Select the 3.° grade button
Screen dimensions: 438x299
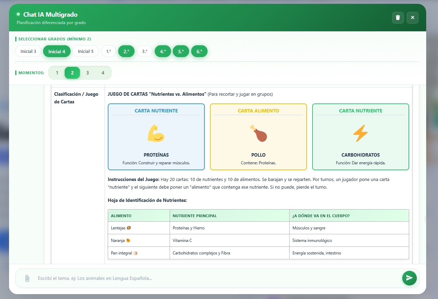click(144, 51)
